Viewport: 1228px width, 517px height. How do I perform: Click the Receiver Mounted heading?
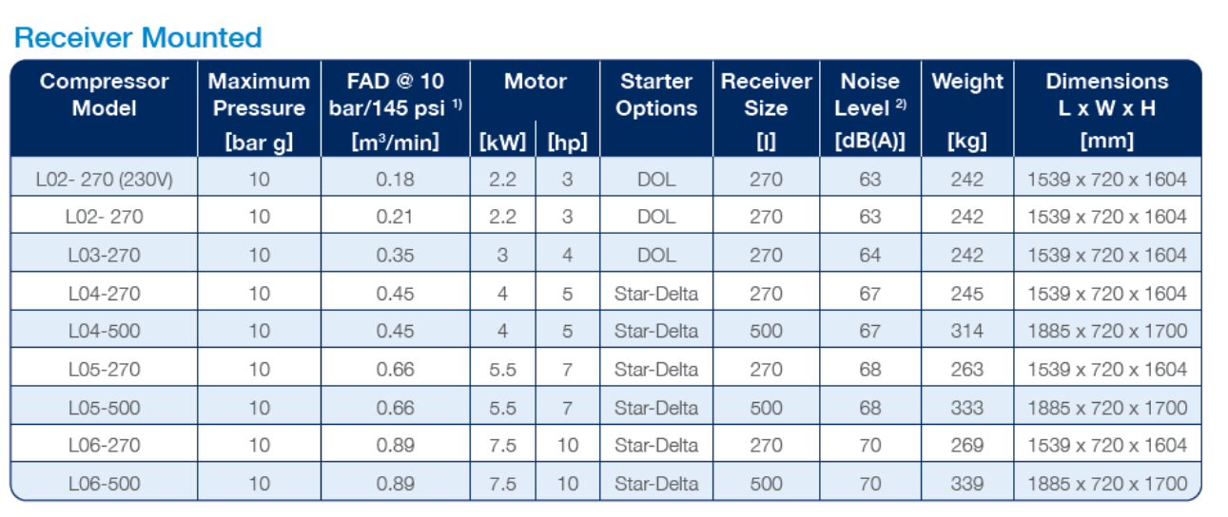click(139, 38)
